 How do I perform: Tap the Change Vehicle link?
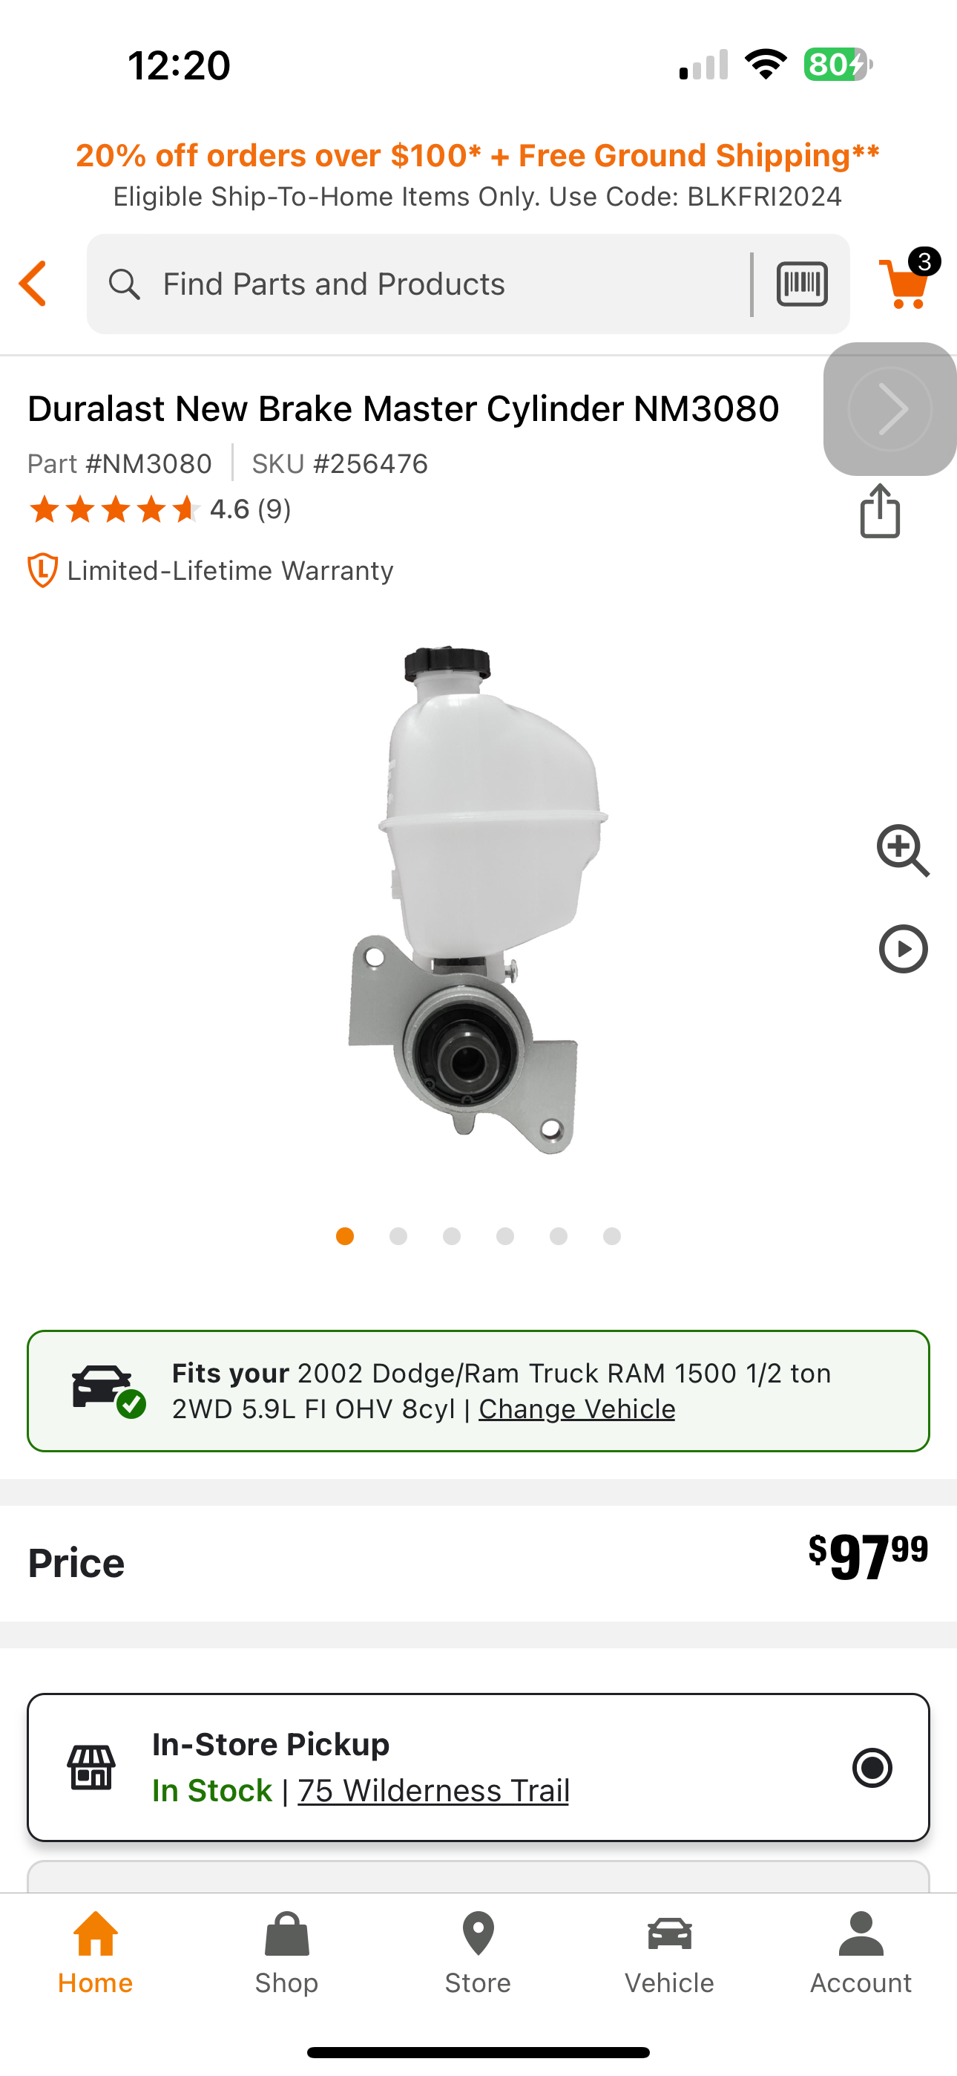[576, 1409]
